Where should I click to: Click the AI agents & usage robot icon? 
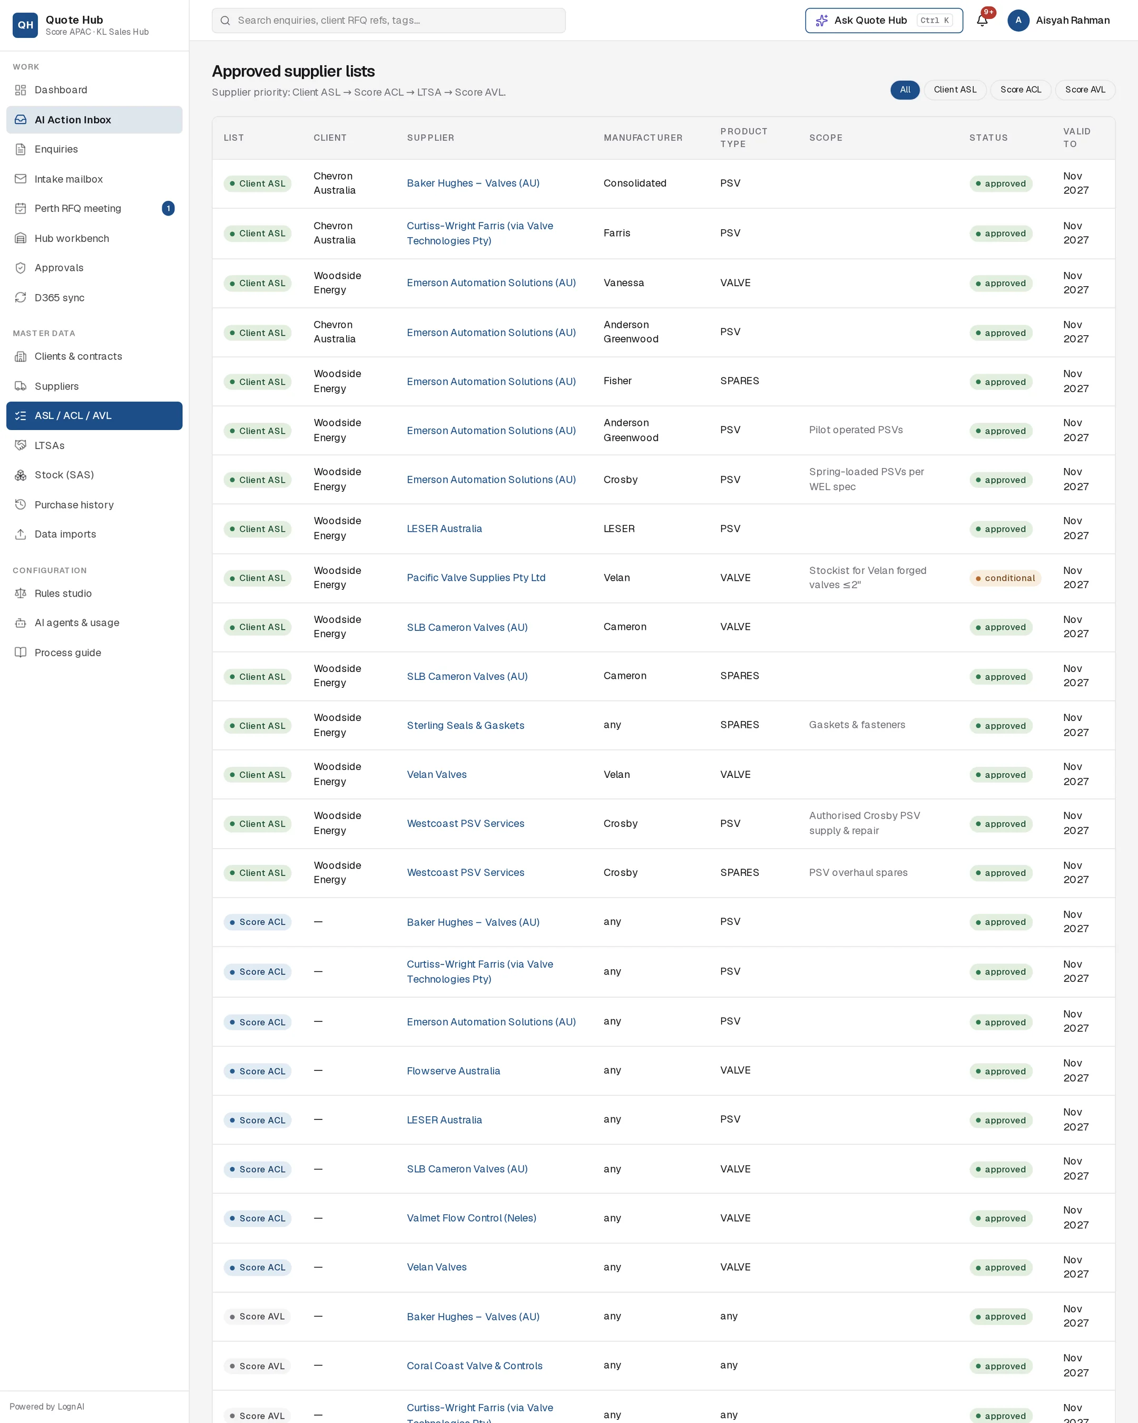click(21, 623)
